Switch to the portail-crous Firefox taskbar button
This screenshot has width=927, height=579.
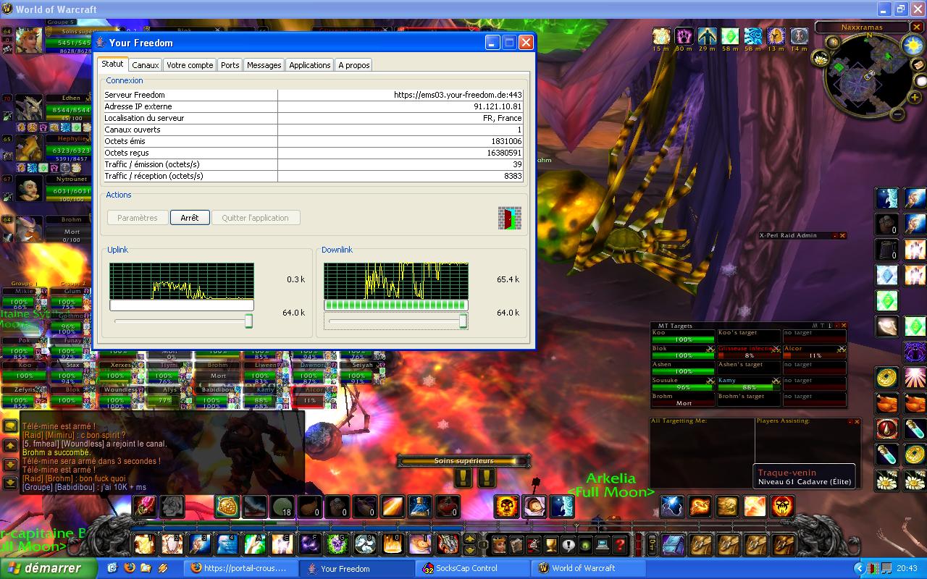pos(241,568)
